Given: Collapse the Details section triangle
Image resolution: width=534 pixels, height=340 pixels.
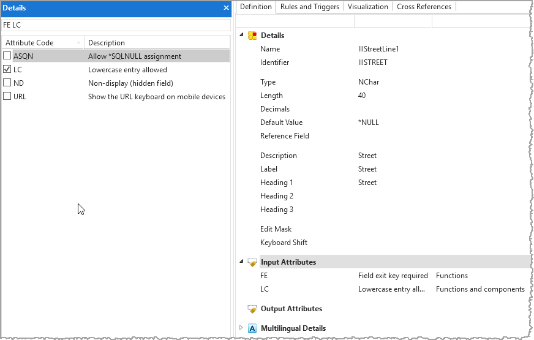Looking at the screenshot, I should tap(241, 35).
